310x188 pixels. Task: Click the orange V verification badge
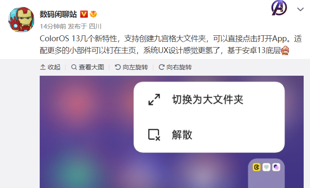click(84, 14)
